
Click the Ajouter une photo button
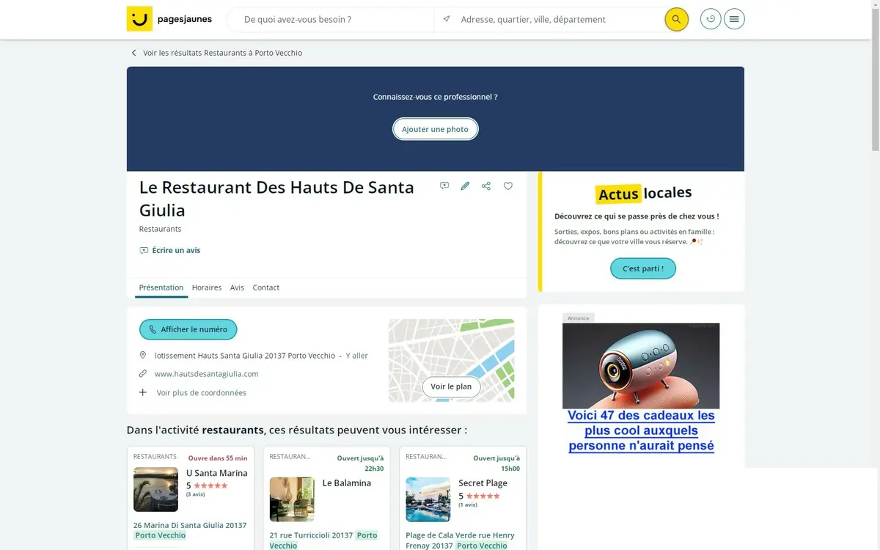point(436,129)
